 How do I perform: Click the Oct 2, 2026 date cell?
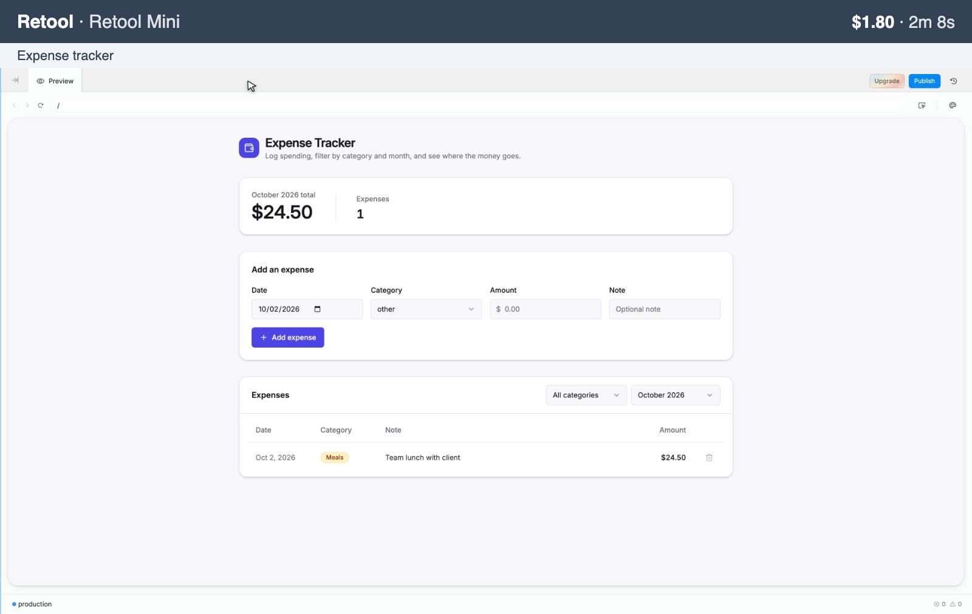[275, 457]
